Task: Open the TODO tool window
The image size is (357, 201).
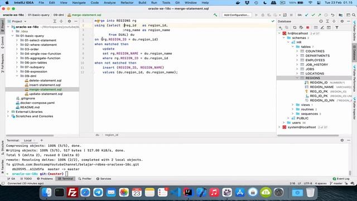Action: click(26, 179)
